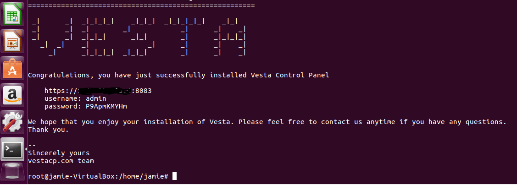The image size is (517, 185).
Task: Click the username value admin
Action: (96, 98)
